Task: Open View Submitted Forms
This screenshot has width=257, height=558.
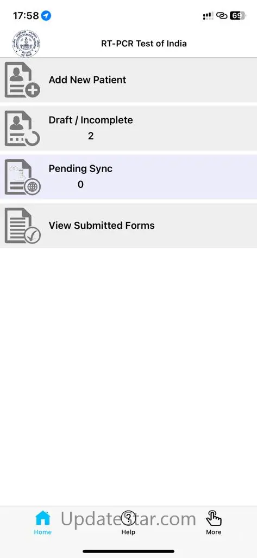Action: coord(128,226)
